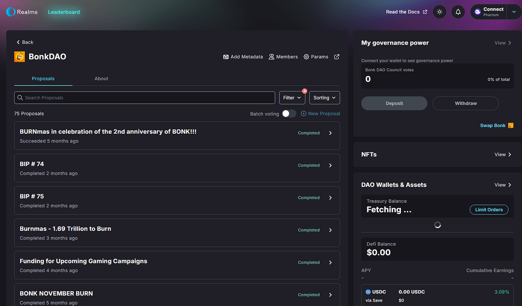Click the Bonk token icon beside Swap Bonk
Screen dimensions: 522x306
pos(510,125)
